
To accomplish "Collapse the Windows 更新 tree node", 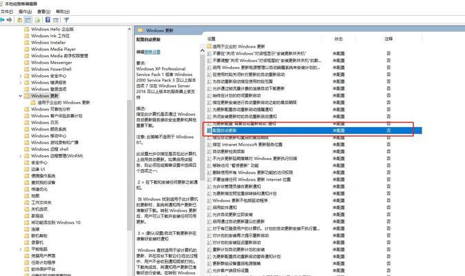I will click(20, 96).
